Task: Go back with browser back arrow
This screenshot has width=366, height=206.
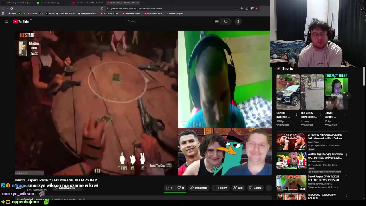Action: (3, 9)
